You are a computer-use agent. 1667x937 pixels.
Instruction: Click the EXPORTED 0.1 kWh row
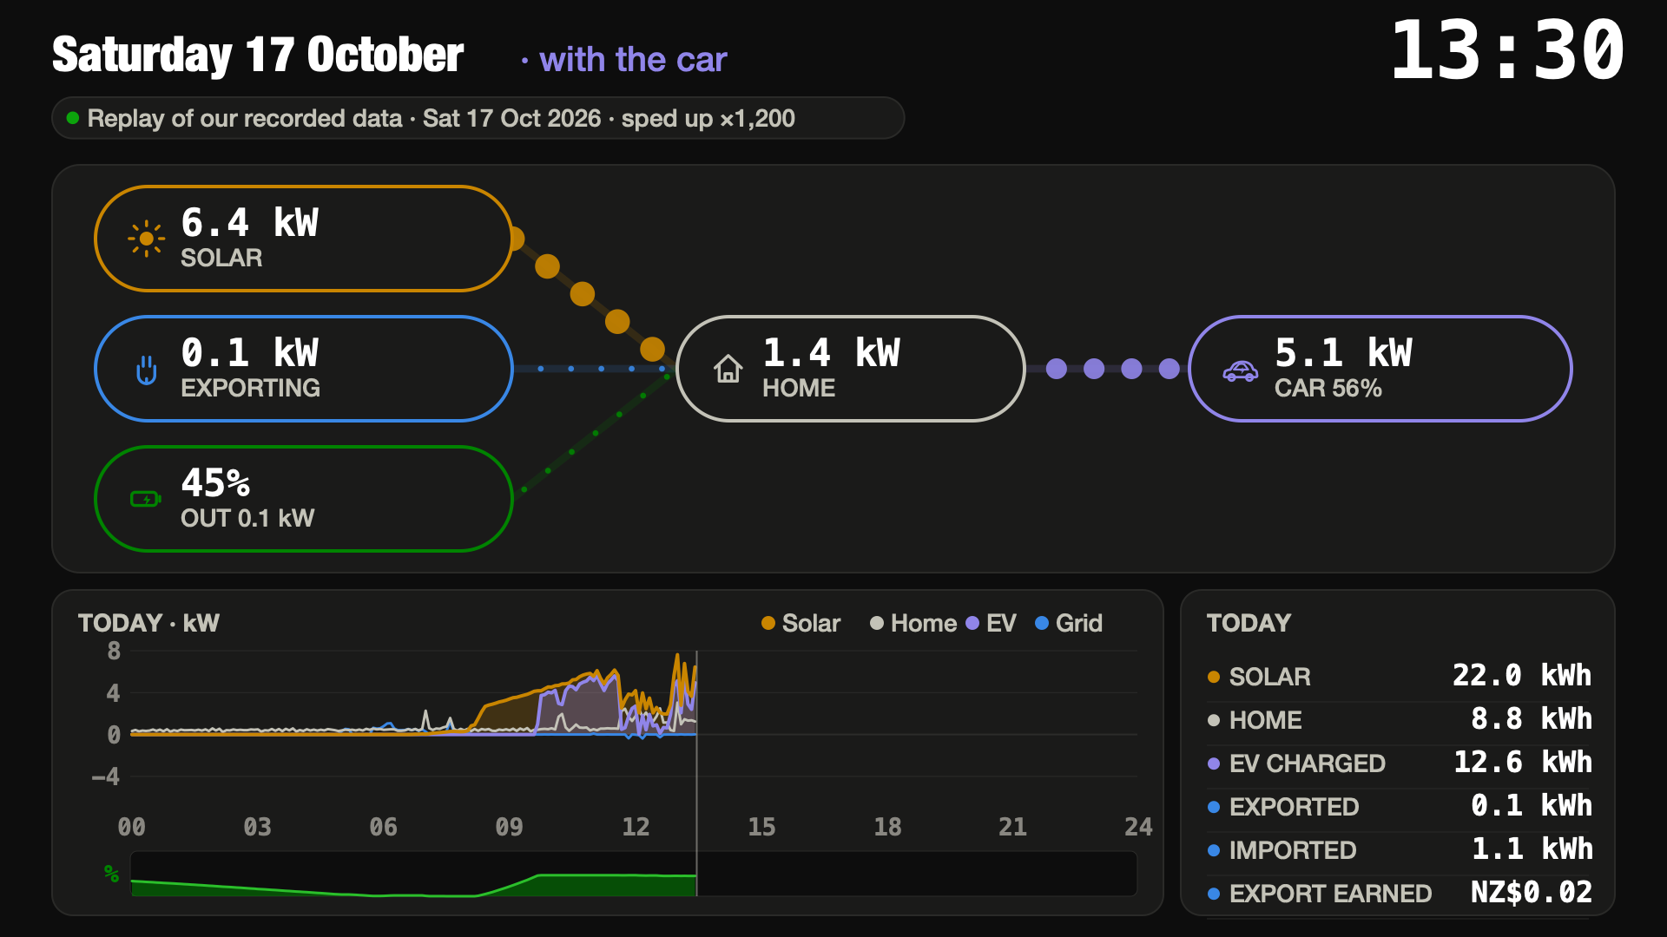(x=1399, y=807)
